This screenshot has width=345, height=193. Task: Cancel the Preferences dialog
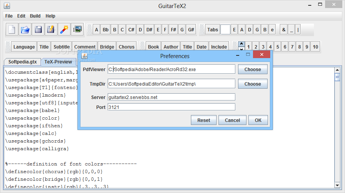click(232, 120)
